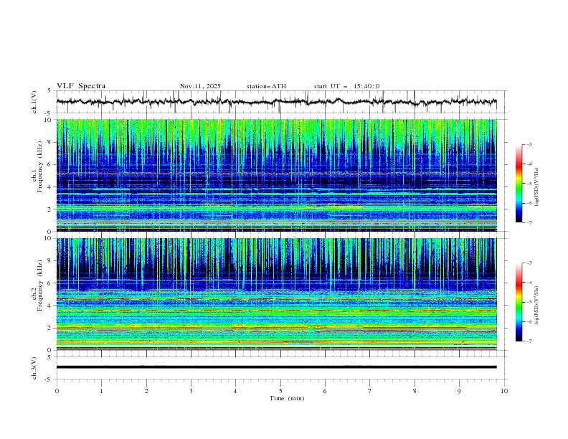Click the ch.2 spectrogram plot
Image resolution: width=568 pixels, height=439 pixels.
coord(277,294)
